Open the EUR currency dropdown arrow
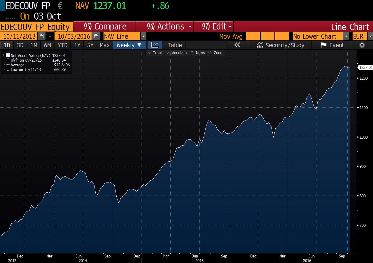 370,36
